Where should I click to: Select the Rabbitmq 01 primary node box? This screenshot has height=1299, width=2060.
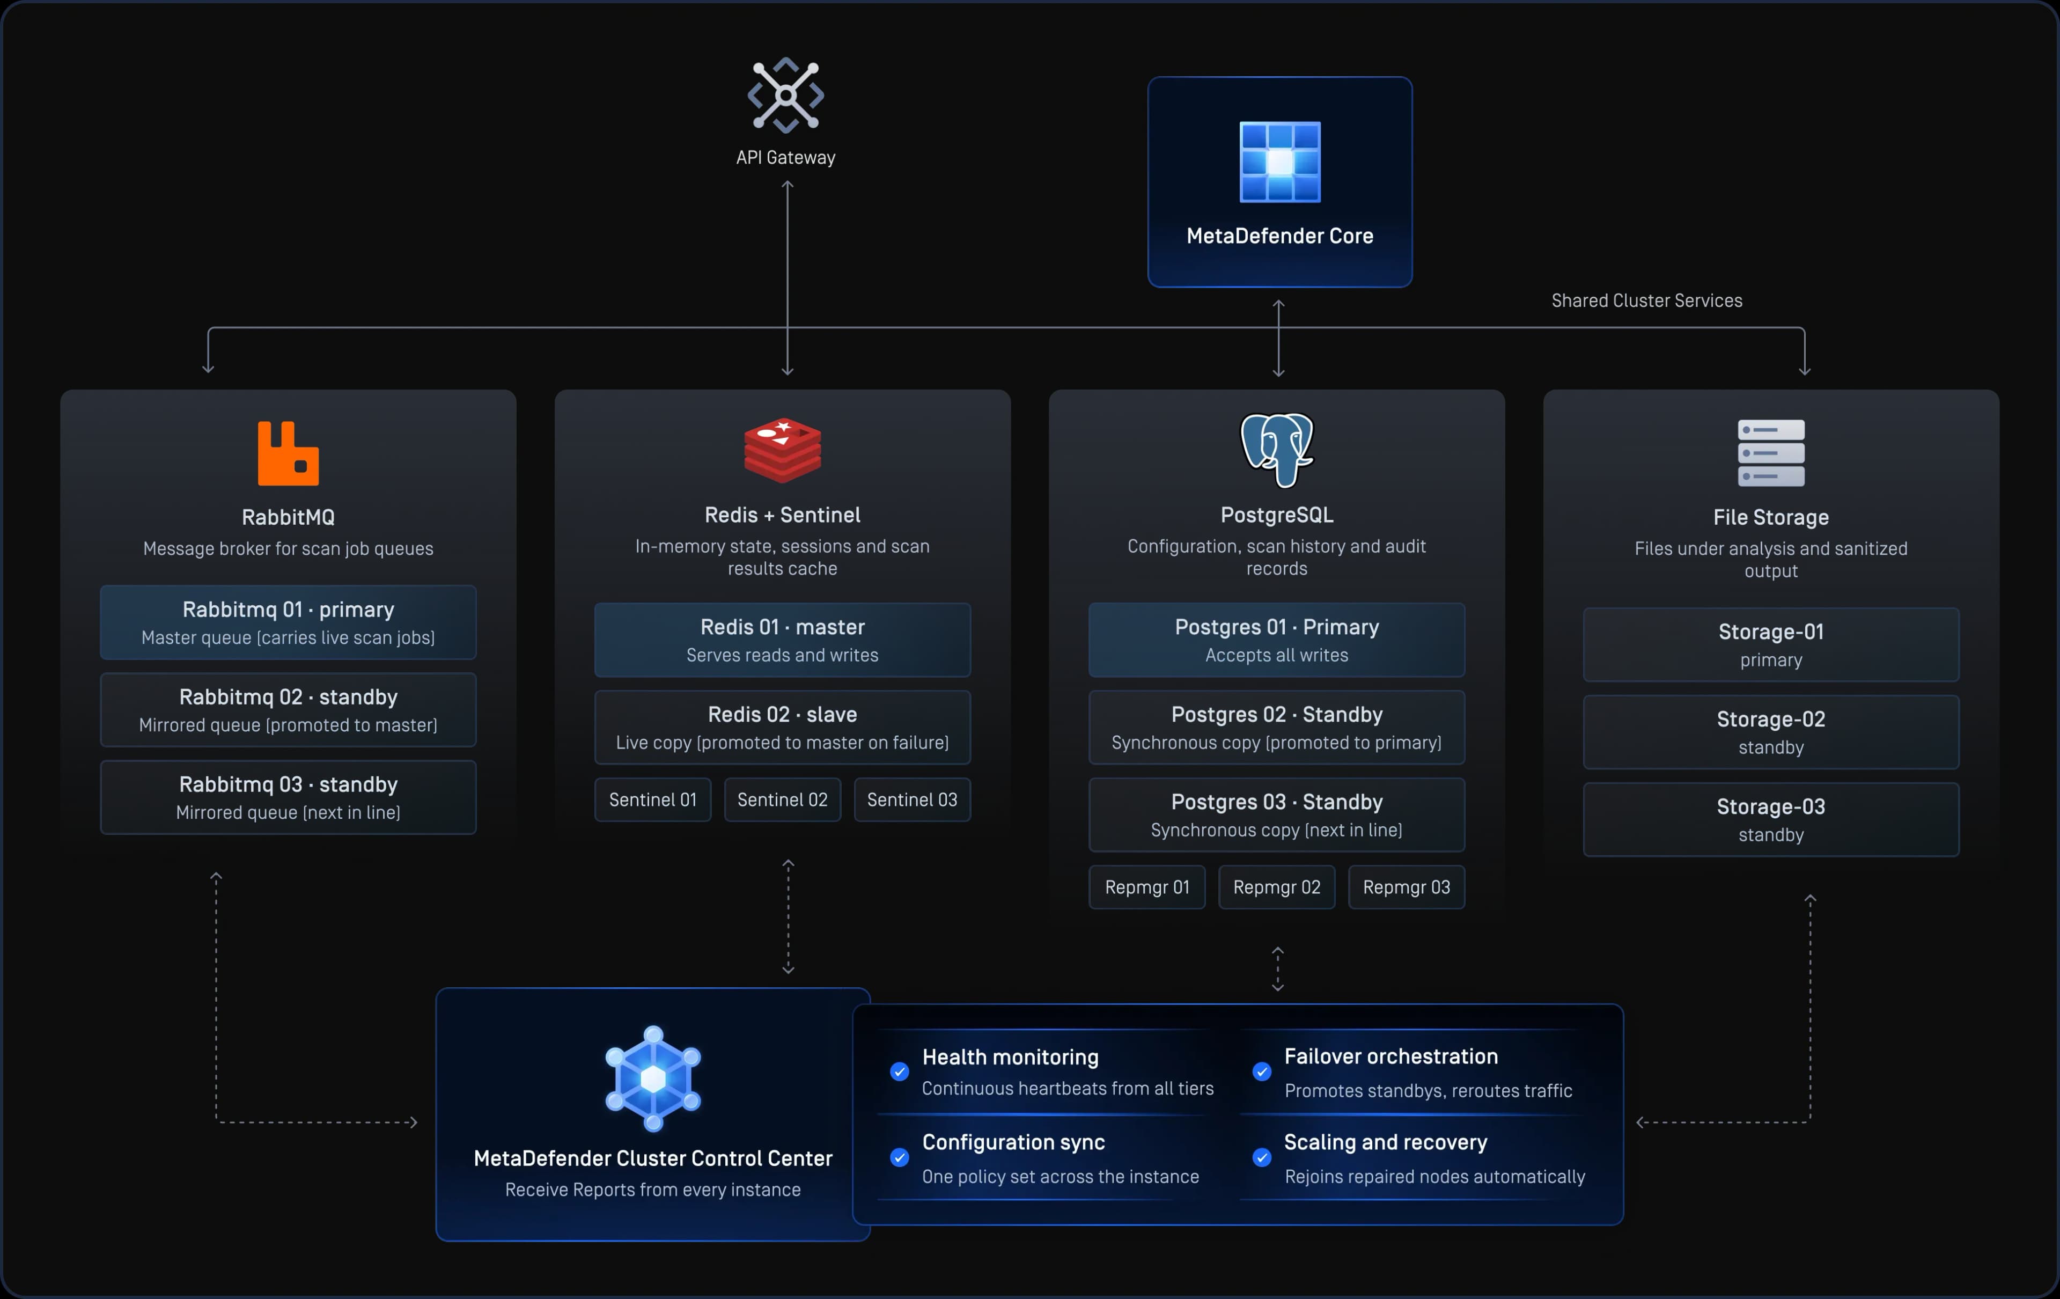pyautogui.click(x=288, y=622)
